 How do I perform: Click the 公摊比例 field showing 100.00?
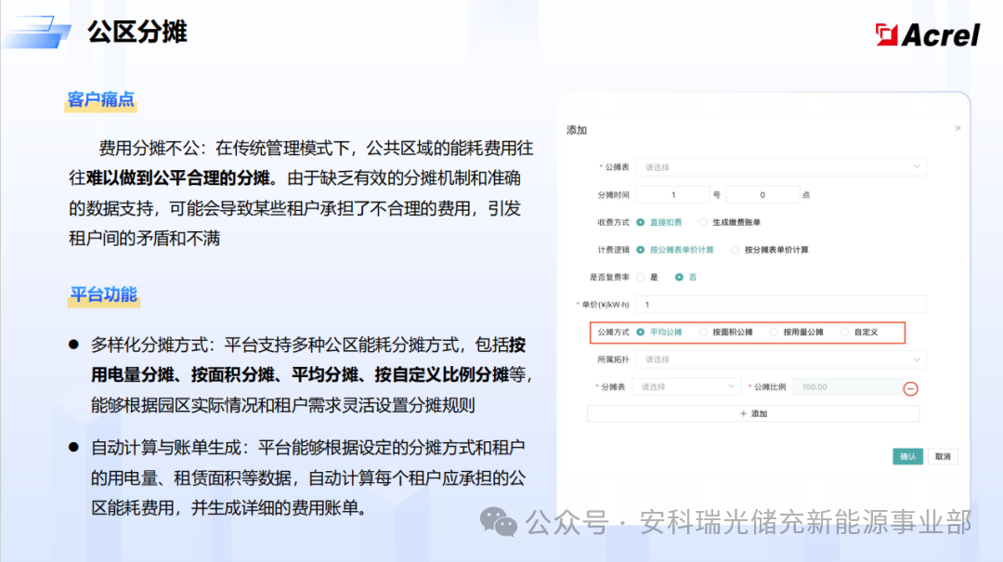(x=847, y=386)
